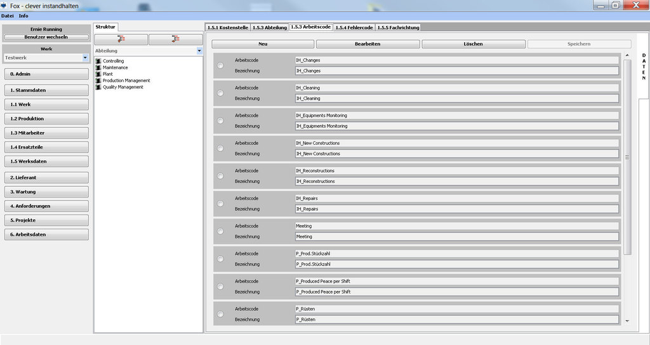Click the vertical scrollbar of the Arbeitscode list
Image resolution: width=650 pixels, height=345 pixels.
(627, 157)
